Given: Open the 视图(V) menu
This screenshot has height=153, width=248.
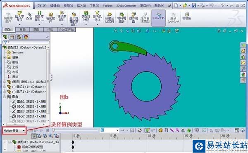Looking at the screenshot, I should coord(68,6).
